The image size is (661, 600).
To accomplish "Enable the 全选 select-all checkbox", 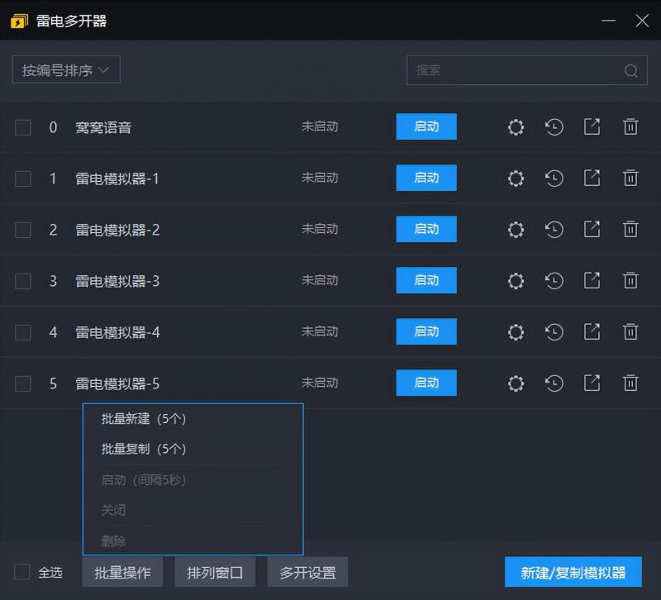I will [x=22, y=572].
